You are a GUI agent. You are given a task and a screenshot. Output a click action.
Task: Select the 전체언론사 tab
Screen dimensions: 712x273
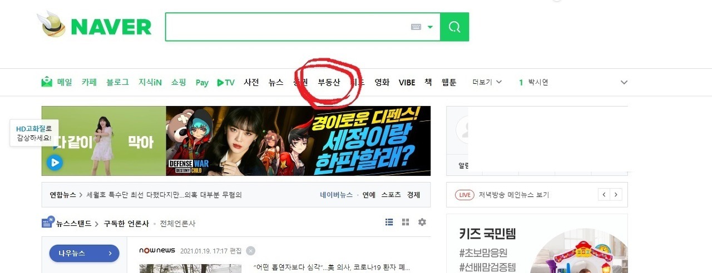click(x=177, y=224)
